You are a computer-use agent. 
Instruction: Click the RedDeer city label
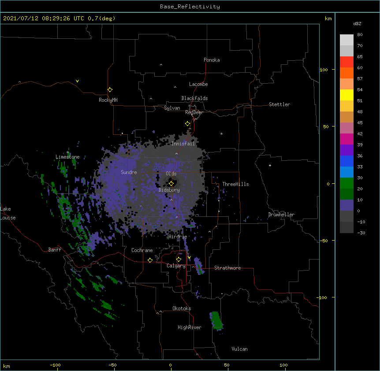tap(194, 112)
